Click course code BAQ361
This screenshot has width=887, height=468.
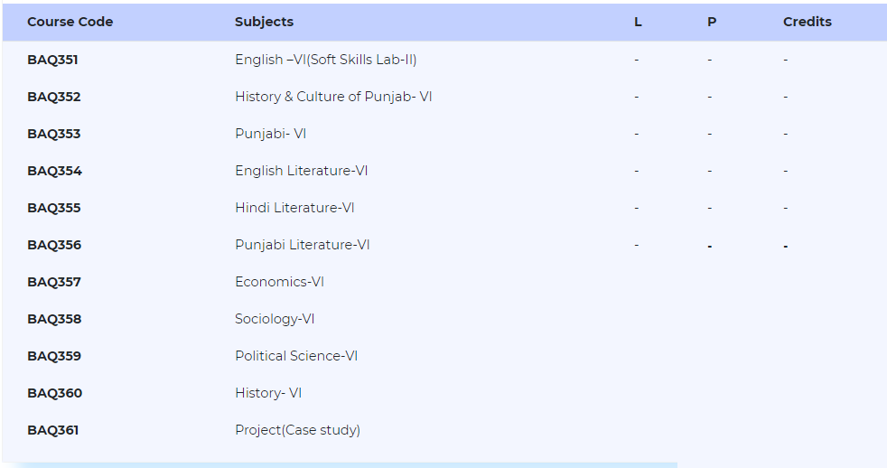tap(52, 430)
